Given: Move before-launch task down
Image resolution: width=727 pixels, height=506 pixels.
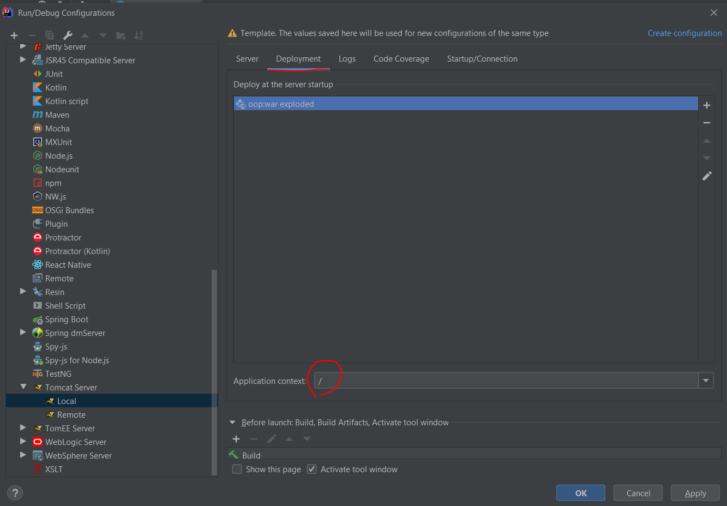Looking at the screenshot, I should (x=307, y=439).
